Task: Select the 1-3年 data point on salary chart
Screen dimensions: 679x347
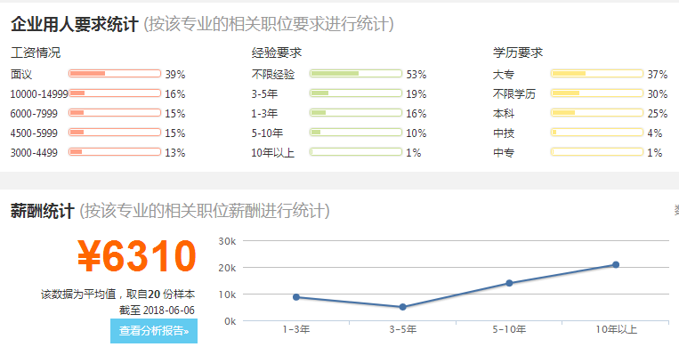Action: pyautogui.click(x=296, y=297)
